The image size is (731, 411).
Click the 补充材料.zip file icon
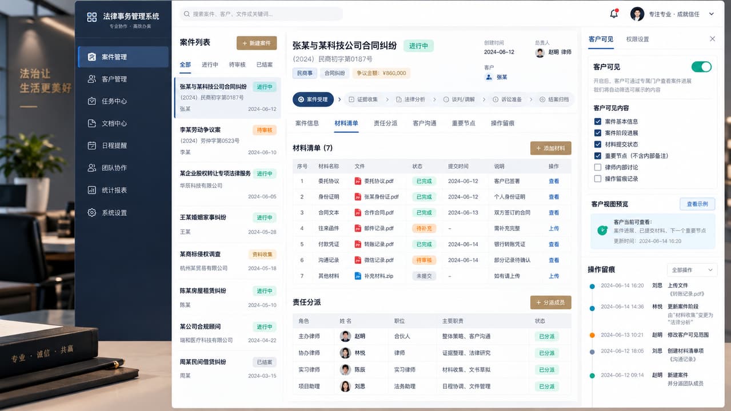click(358, 276)
